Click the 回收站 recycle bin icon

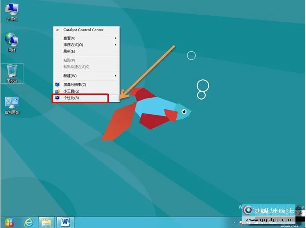12,72
